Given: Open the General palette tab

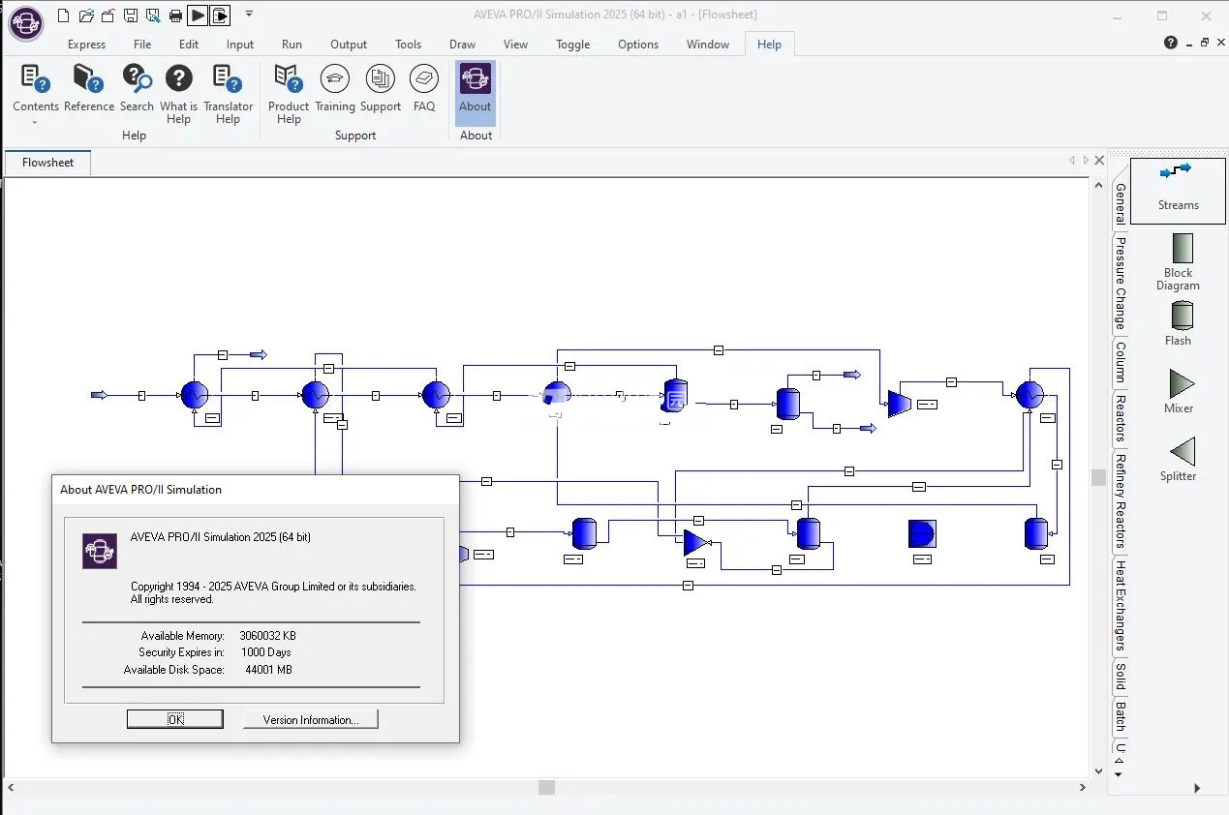Looking at the screenshot, I should [1121, 203].
